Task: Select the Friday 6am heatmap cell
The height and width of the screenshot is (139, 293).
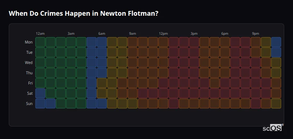Action: (102, 83)
